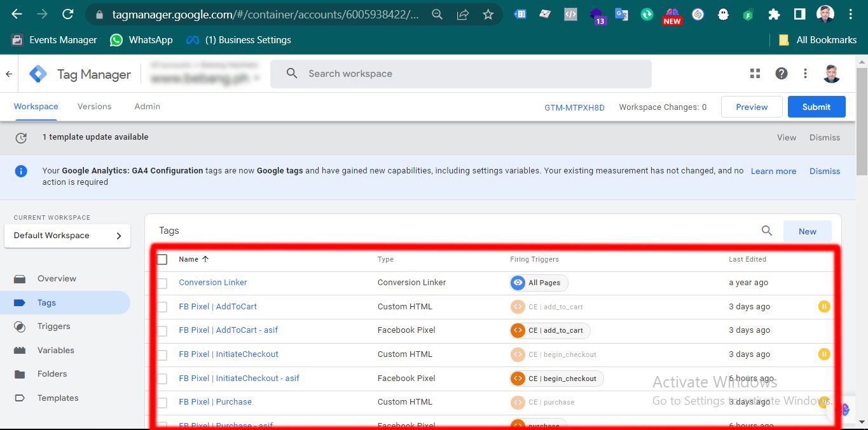
Task: Reload the page with refresh icon
Action: click(x=67, y=14)
